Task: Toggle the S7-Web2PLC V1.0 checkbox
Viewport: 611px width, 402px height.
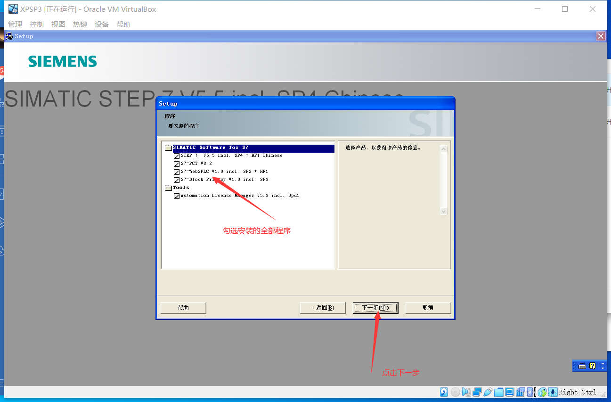Action: click(177, 172)
